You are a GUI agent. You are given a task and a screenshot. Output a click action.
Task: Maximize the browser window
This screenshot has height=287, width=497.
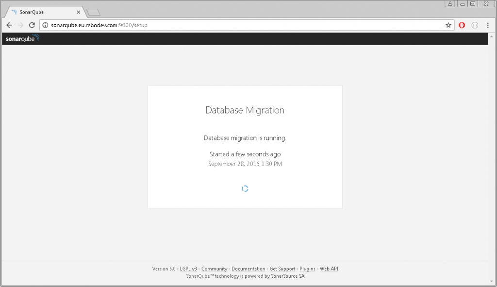click(473, 4)
